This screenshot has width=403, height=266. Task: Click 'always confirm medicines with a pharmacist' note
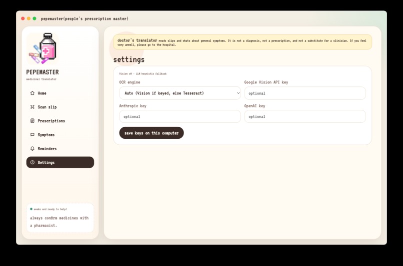point(59,222)
